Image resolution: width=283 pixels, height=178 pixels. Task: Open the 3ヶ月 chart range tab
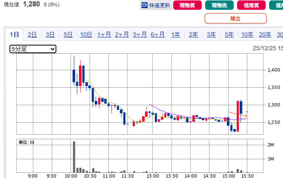point(140,35)
